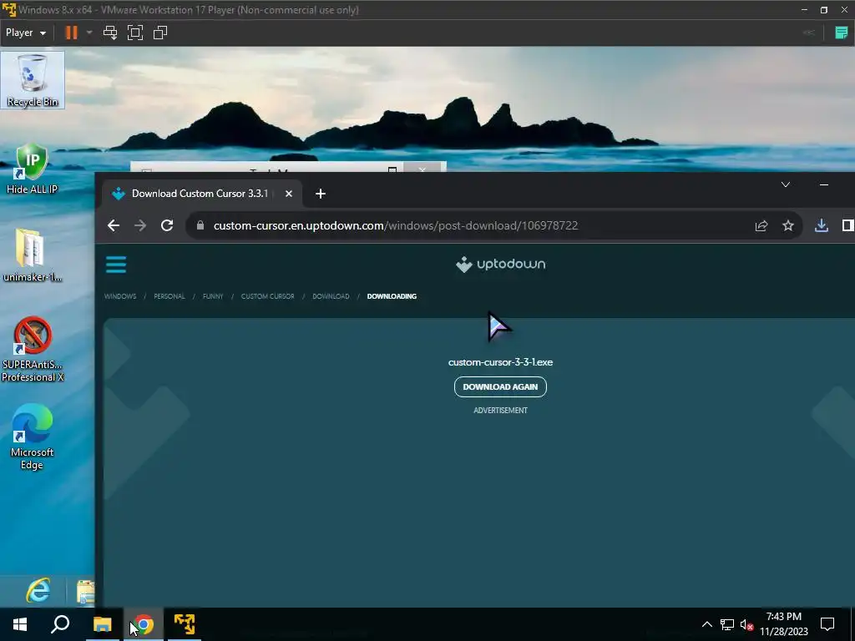This screenshot has height=641, width=855.
Task: Open the DOWNLOAD breadcrumb link
Action: [331, 296]
